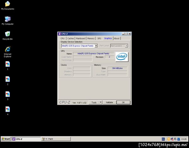Screen dimensions: 189x148
Task: Click the CPU-Z title bar Z icon
Action: pyautogui.click(x=60, y=34)
